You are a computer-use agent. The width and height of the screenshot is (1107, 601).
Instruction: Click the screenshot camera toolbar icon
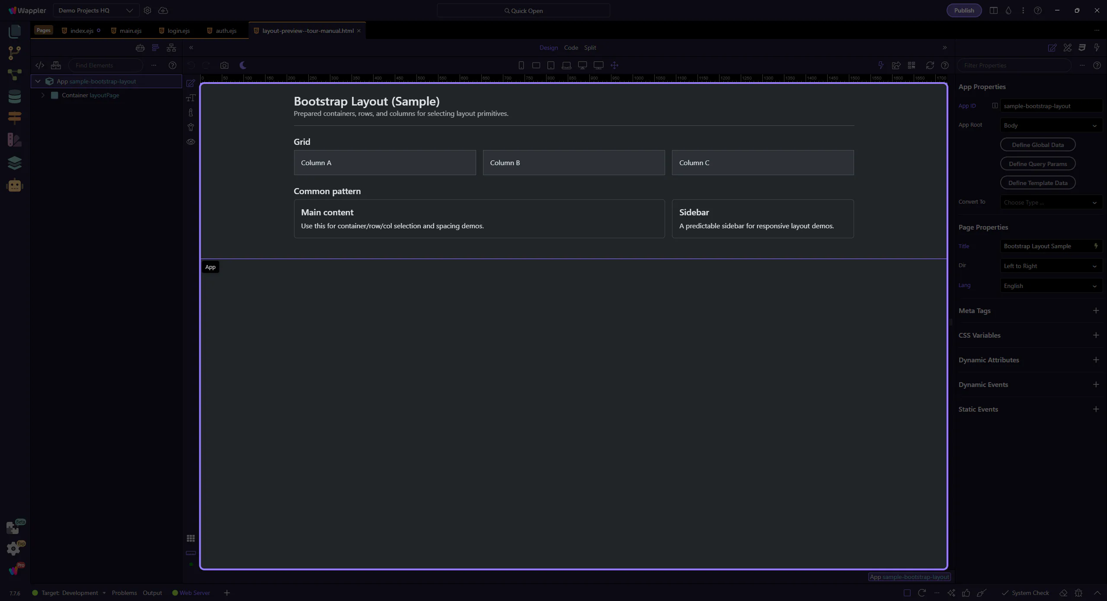(224, 65)
